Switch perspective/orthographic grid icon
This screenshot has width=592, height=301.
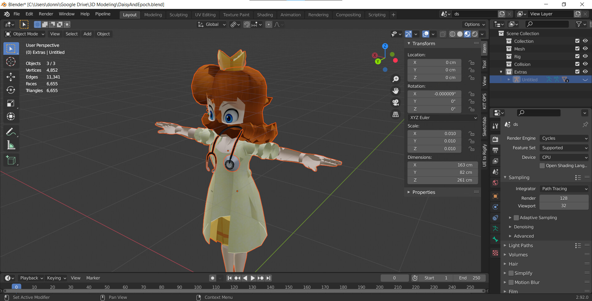pos(396,114)
